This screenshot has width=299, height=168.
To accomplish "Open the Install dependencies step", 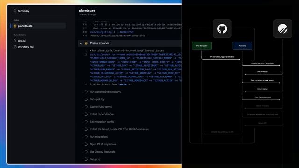I will coord(102,114).
